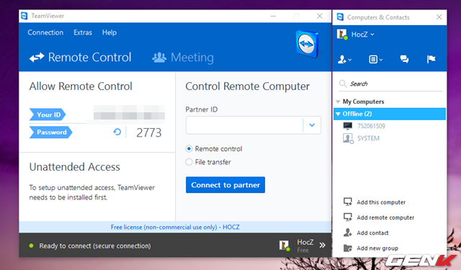Viewport: 461px width, 270px height.
Task: Click the Add contact person icon
Action: coord(347,233)
